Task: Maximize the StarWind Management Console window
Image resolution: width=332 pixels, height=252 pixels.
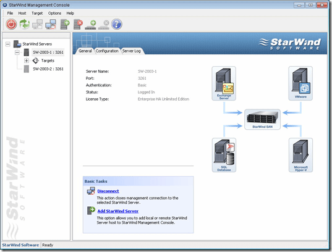Action: coord(310,5)
